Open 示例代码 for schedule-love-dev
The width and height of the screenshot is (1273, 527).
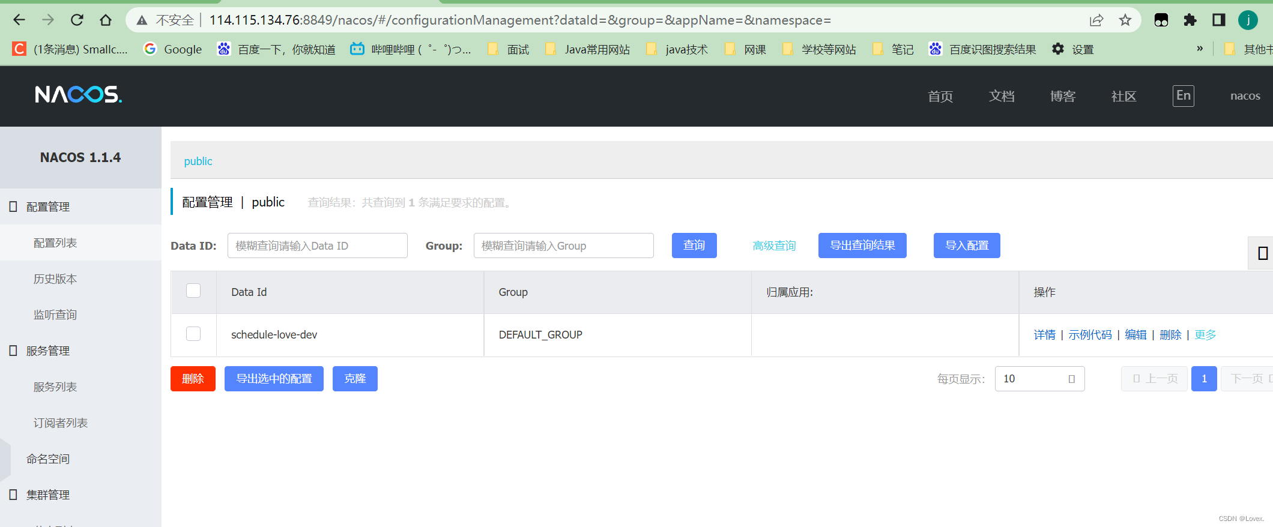click(x=1090, y=335)
